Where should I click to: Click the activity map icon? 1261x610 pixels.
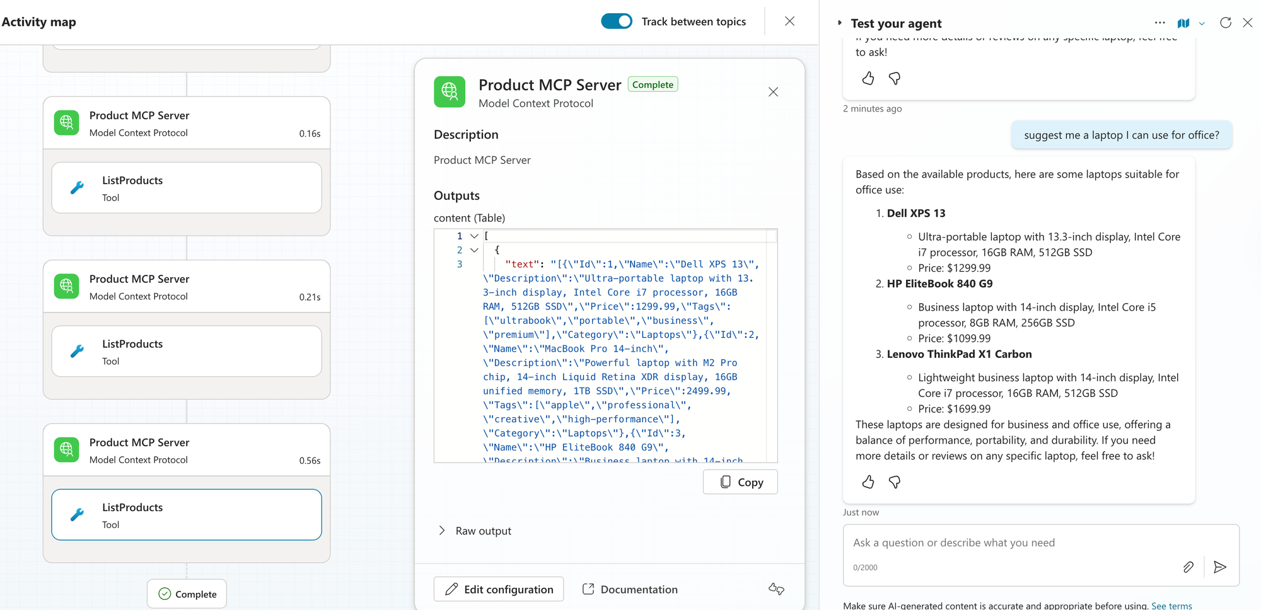1183,23
